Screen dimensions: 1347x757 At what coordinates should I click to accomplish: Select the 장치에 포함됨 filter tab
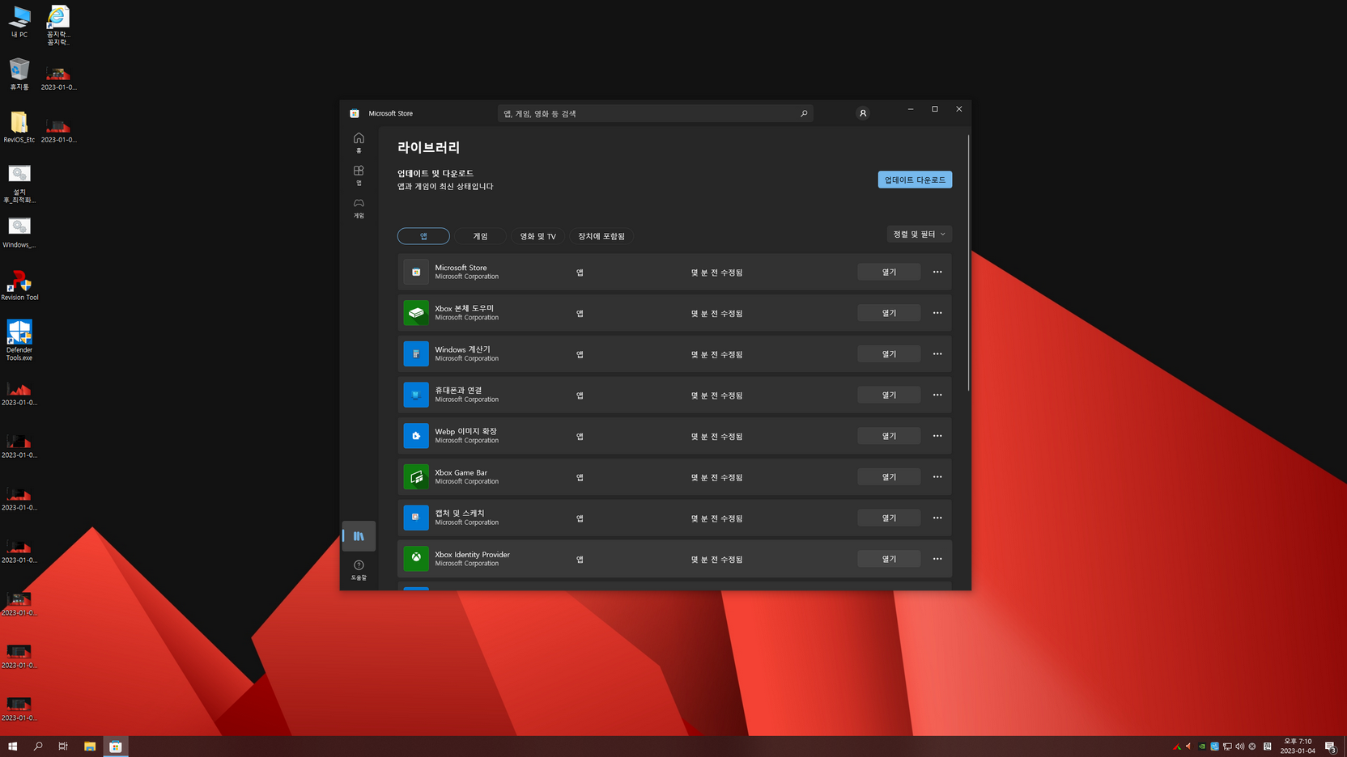tap(601, 236)
